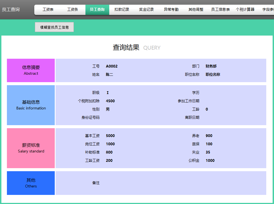Open the 个税计算器 tab
The width and height of the screenshot is (274, 204).
[245, 9]
